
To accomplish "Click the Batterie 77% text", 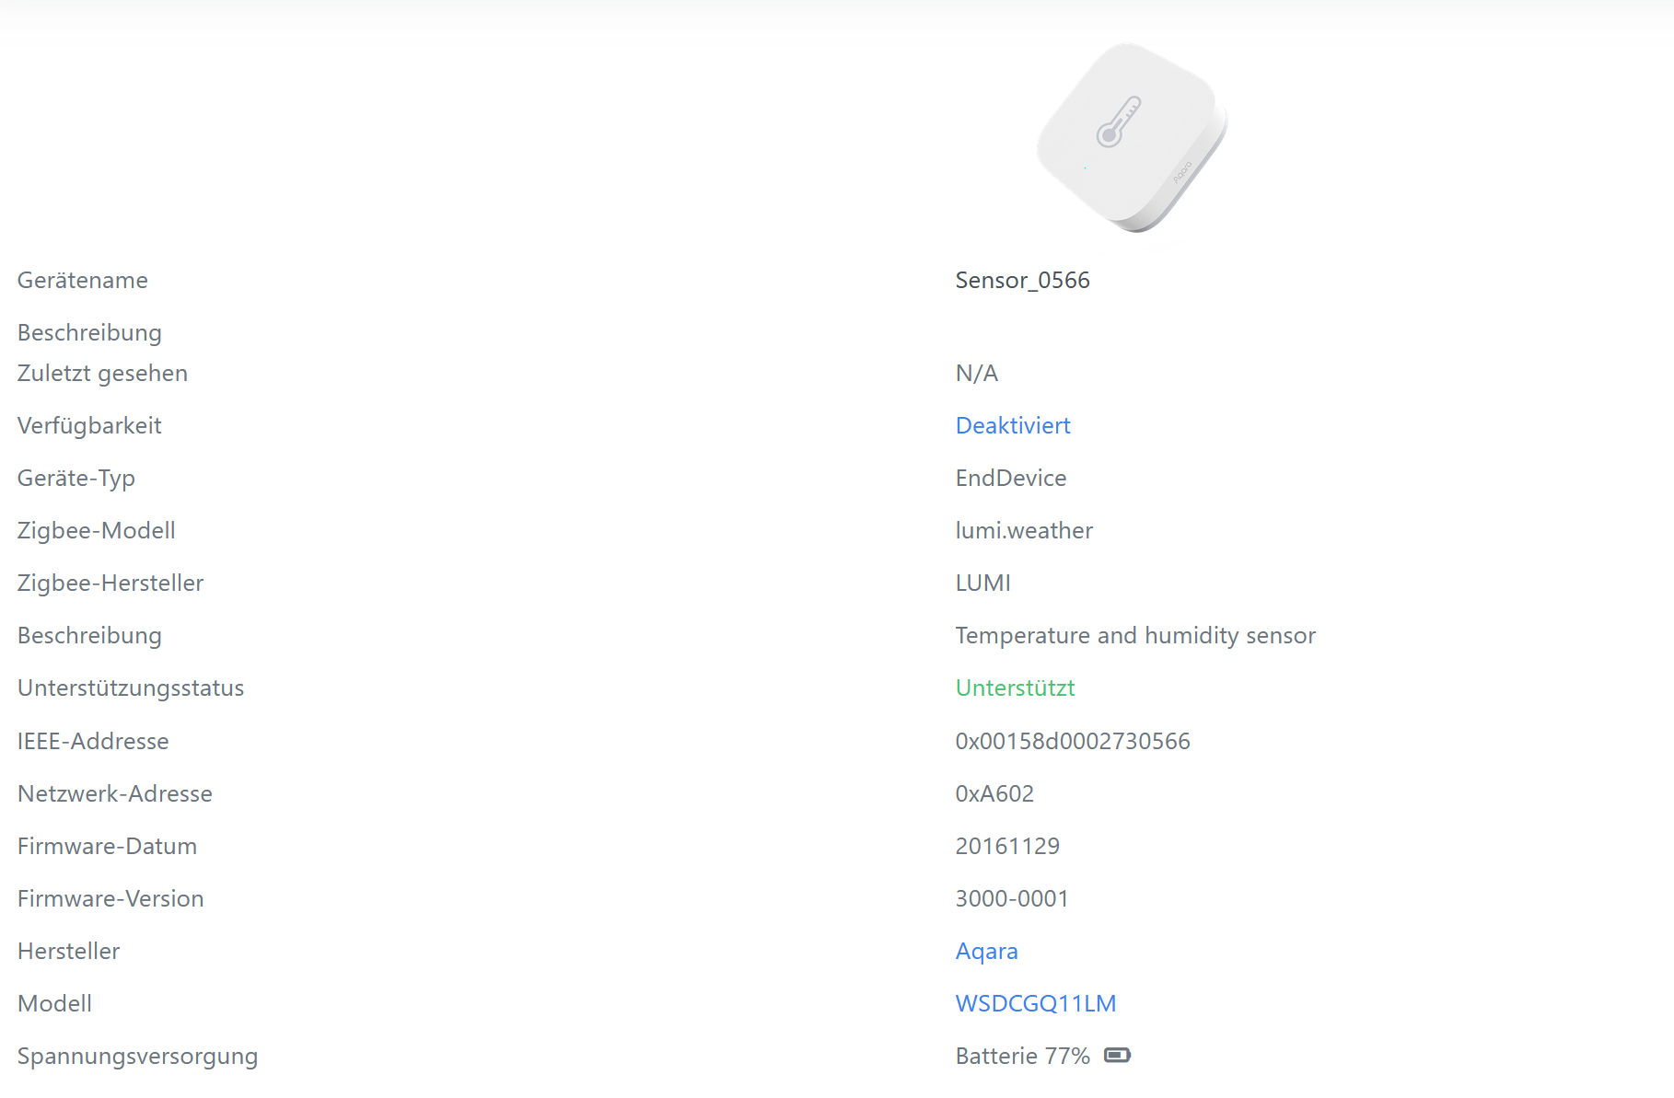I will point(1022,1056).
